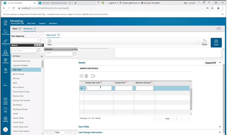Click the mail envelope icon
Viewport: 227px width, 135px height.
pyautogui.click(x=219, y=29)
